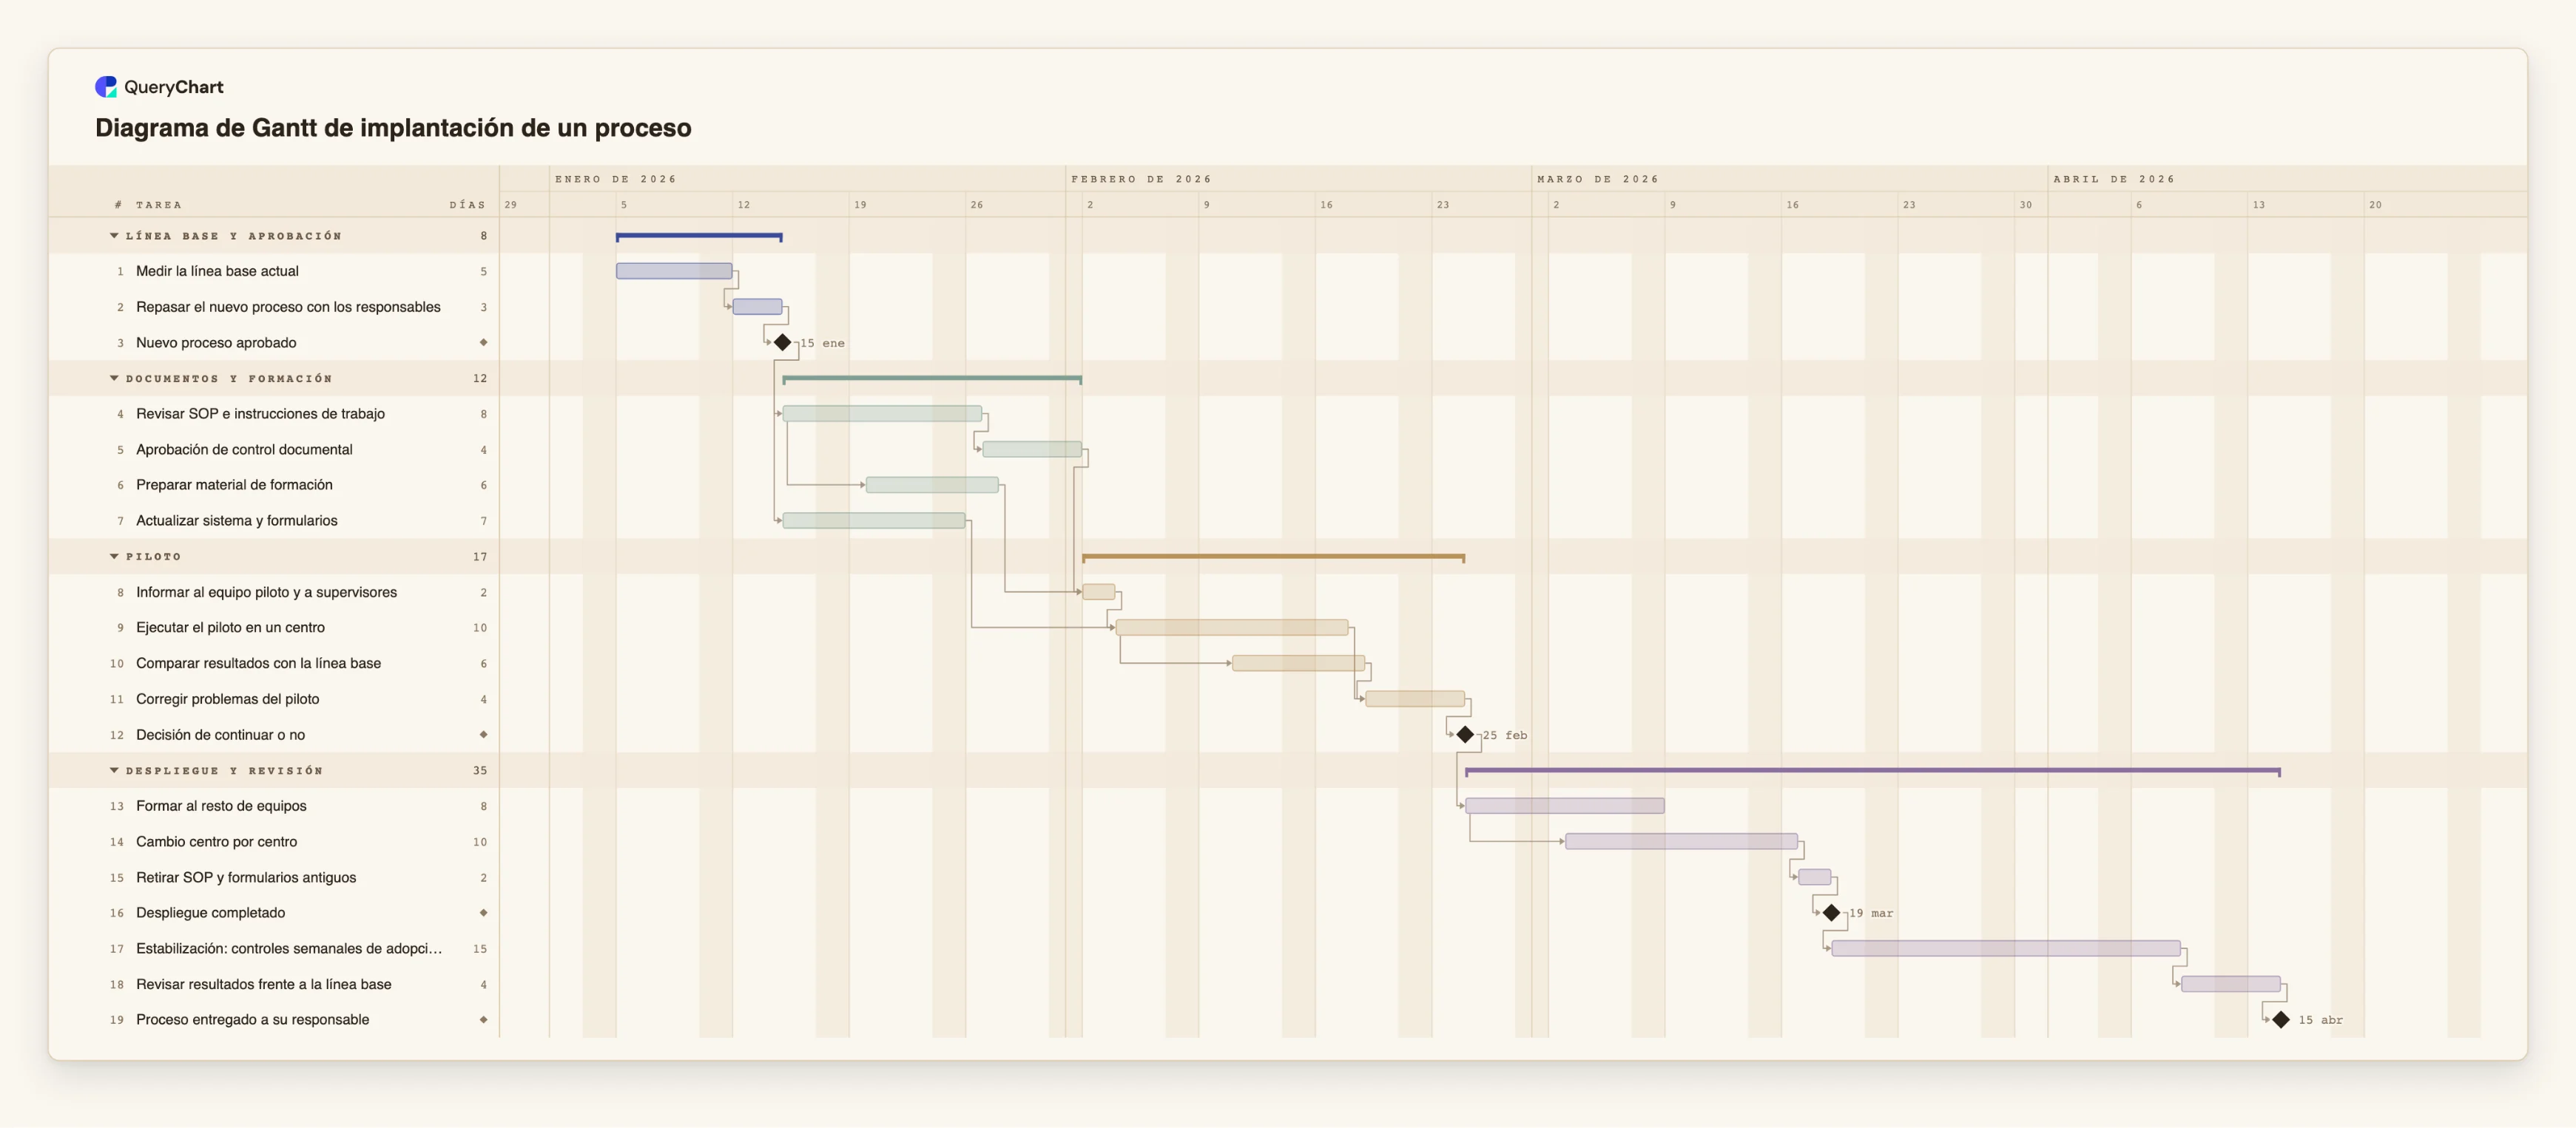This screenshot has height=1128, width=2576.
Task: Click the green Documentos y formación summary bar
Action: 932,378
